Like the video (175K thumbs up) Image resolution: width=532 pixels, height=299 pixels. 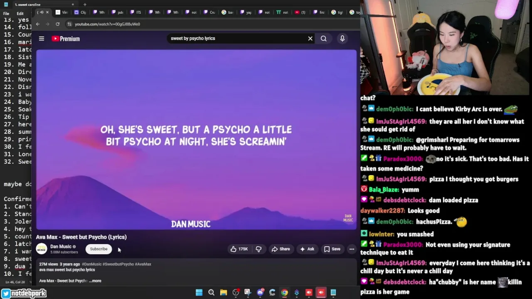[239, 249]
